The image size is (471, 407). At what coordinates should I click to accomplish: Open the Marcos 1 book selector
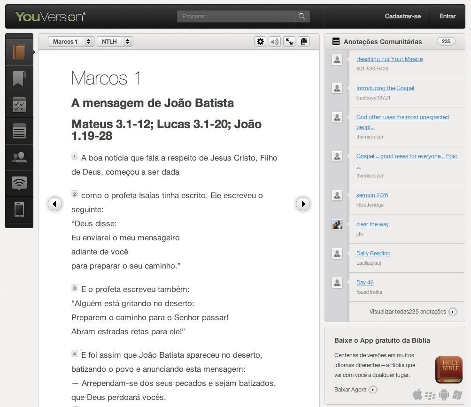coord(71,41)
